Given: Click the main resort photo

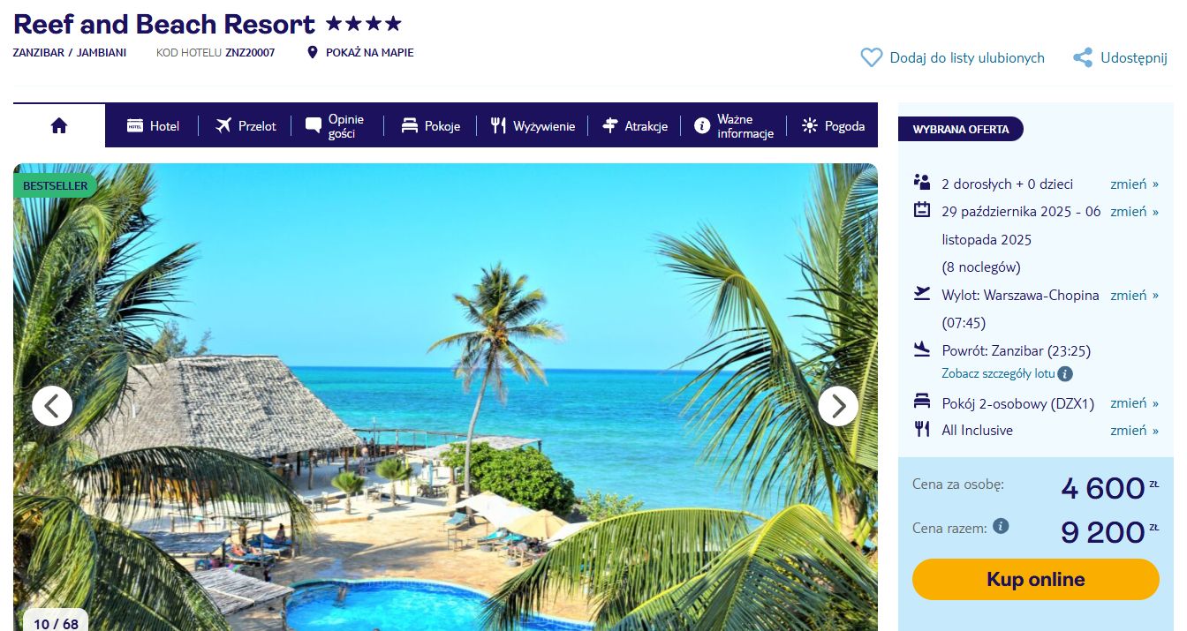Looking at the screenshot, I should click(x=445, y=397).
